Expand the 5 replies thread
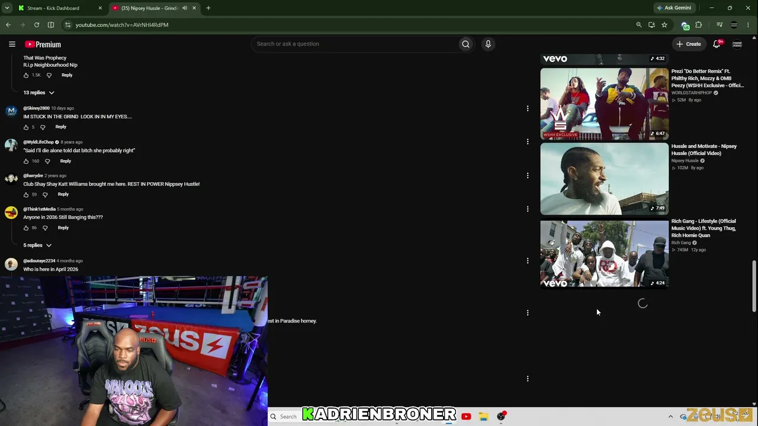758x426 pixels. pos(37,245)
